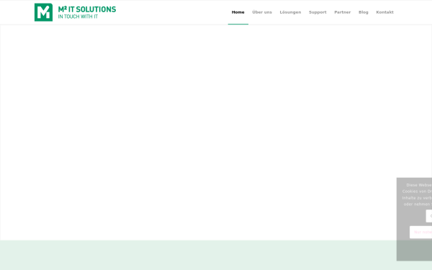432x270 pixels.
Task: Visit the Blog navigation link
Action: pos(364,12)
